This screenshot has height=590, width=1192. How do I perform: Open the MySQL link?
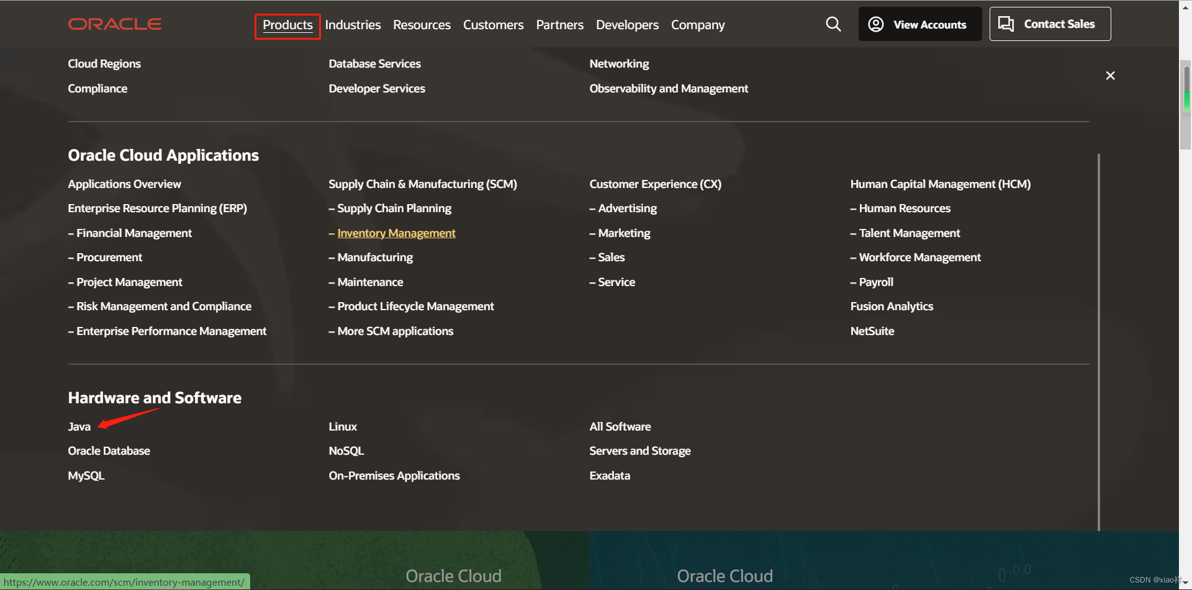coord(86,476)
